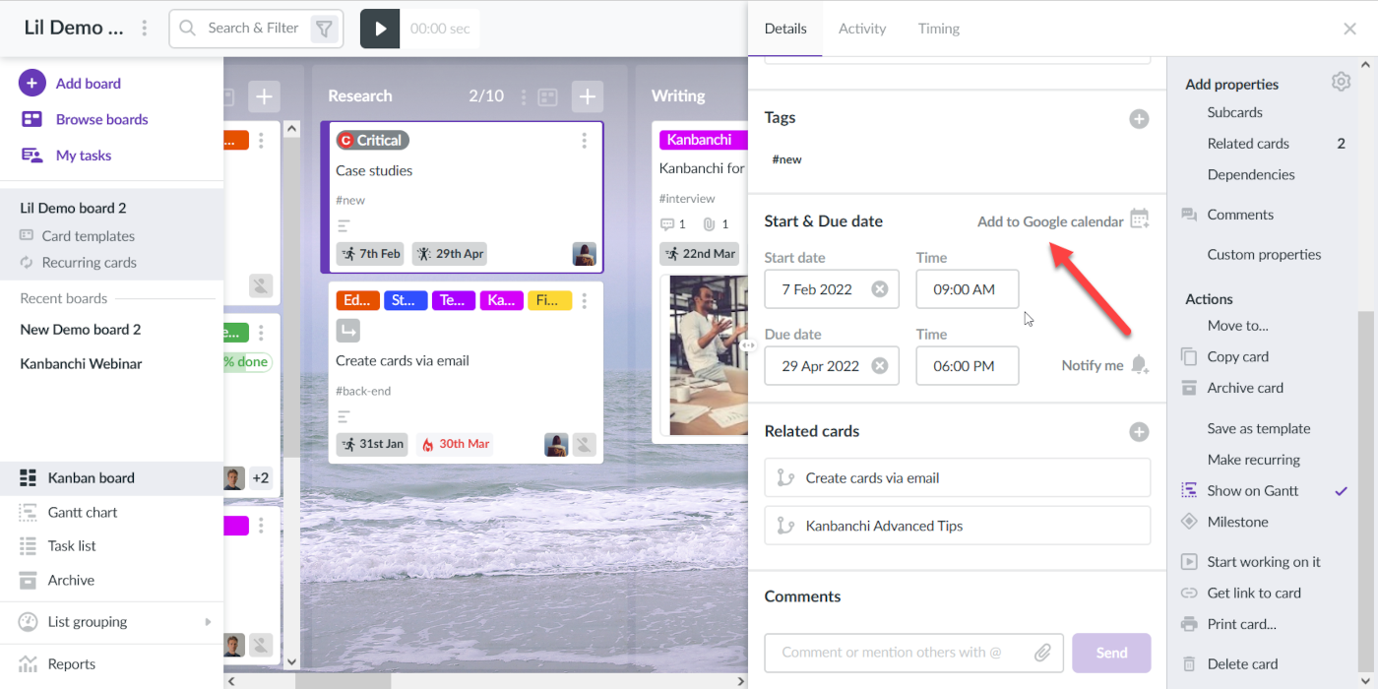Viewport: 1378px width, 689px height.
Task: Open the Kanbanchi card photo thumbnail
Action: 708,355
